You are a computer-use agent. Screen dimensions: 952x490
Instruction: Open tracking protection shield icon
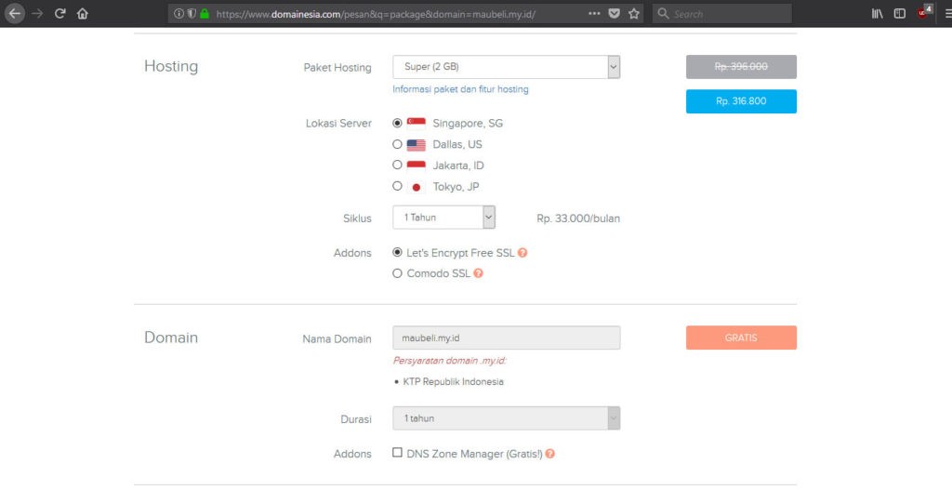192,13
